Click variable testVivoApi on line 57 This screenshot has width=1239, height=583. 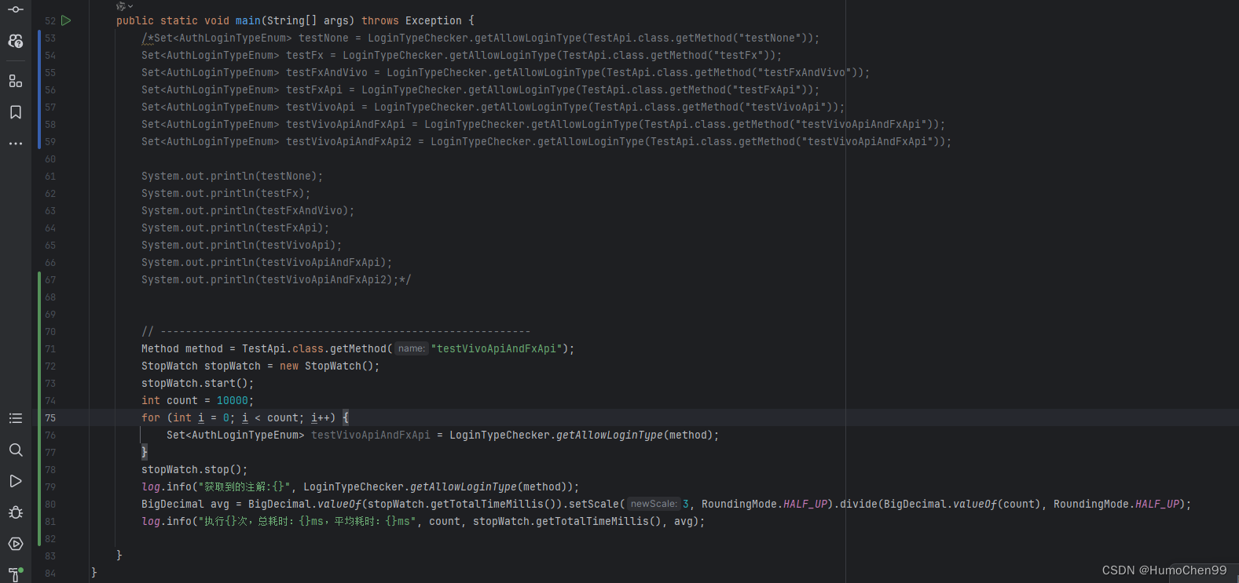click(x=321, y=107)
